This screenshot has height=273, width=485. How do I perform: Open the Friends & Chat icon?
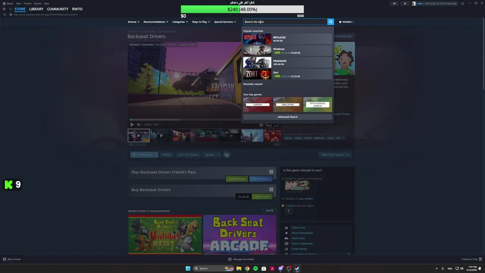coord(480,259)
